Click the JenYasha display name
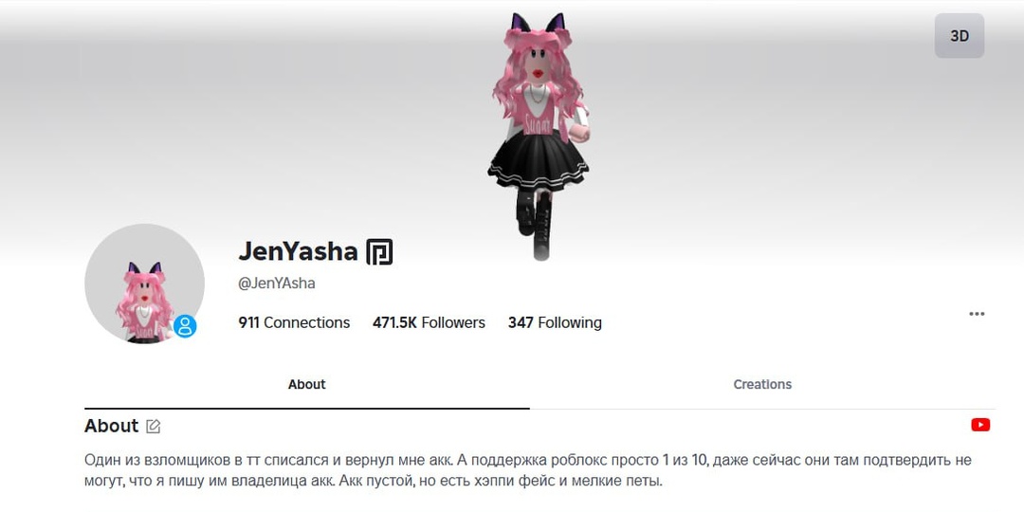This screenshot has width=1024, height=512. click(x=298, y=251)
